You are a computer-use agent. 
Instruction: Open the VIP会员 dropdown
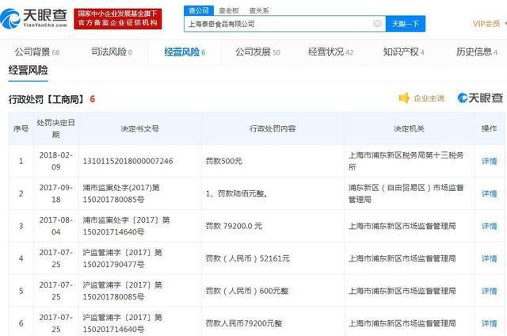pos(490,24)
